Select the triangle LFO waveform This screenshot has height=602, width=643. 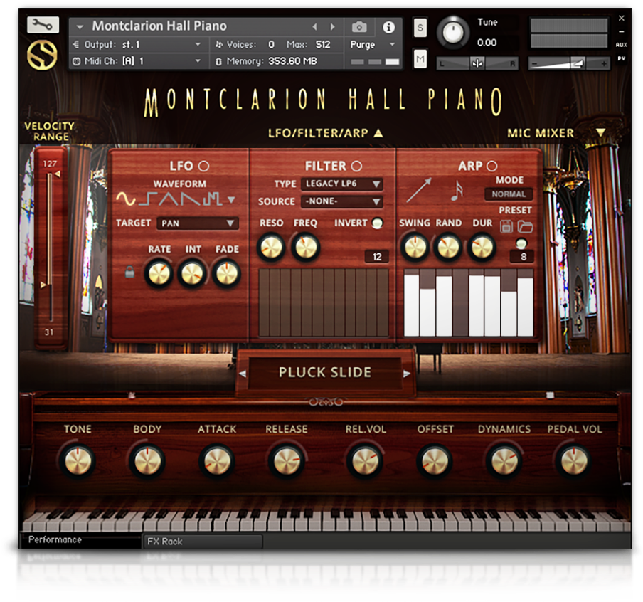click(169, 199)
